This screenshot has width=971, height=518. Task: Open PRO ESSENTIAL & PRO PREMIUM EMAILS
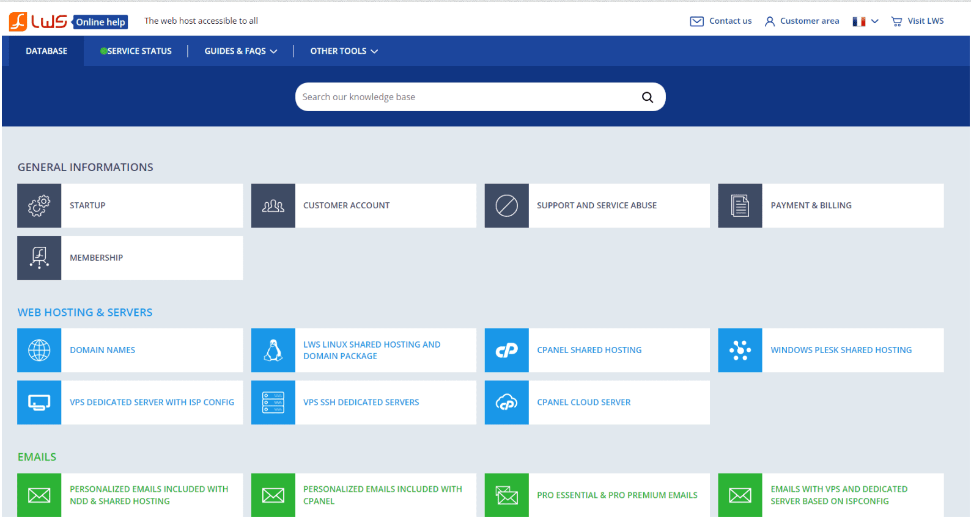tap(617, 495)
